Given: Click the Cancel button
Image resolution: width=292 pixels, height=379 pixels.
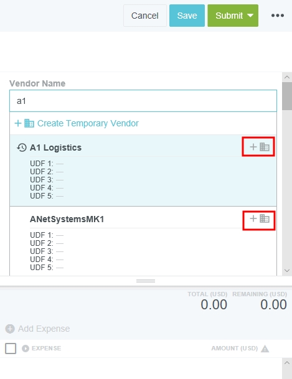Looking at the screenshot, I should click(x=145, y=16).
